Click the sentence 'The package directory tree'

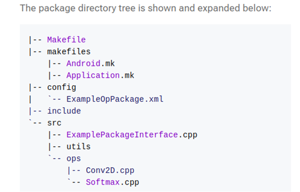78,8
